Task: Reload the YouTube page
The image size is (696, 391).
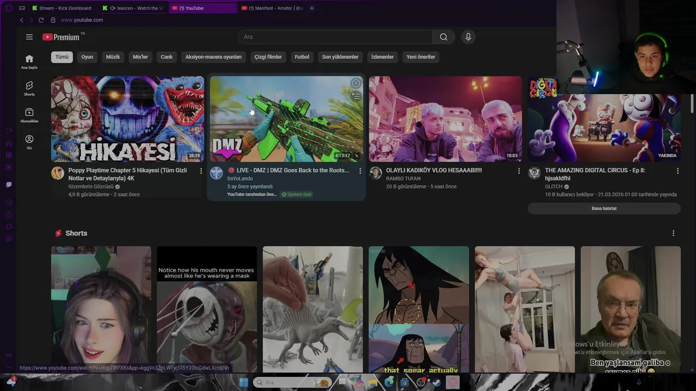Action: (41, 20)
